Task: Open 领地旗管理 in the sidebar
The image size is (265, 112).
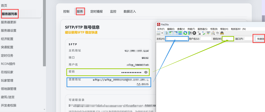Action: (9, 89)
